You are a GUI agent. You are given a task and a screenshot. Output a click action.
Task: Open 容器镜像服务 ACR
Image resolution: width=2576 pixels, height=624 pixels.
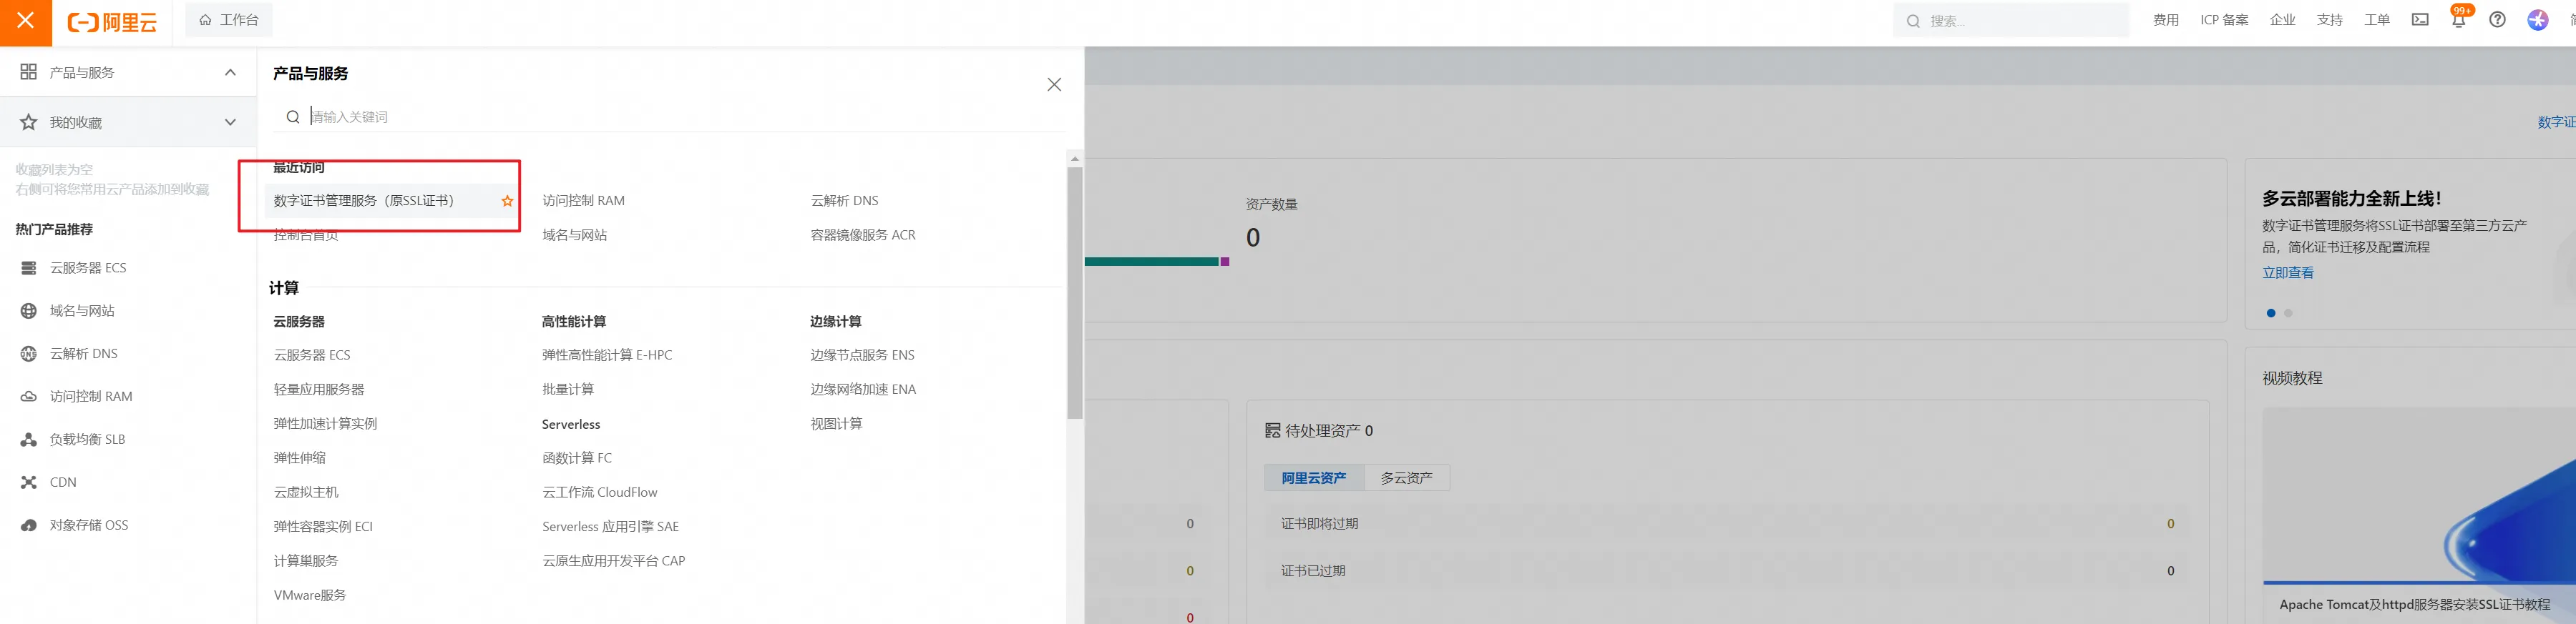862,234
